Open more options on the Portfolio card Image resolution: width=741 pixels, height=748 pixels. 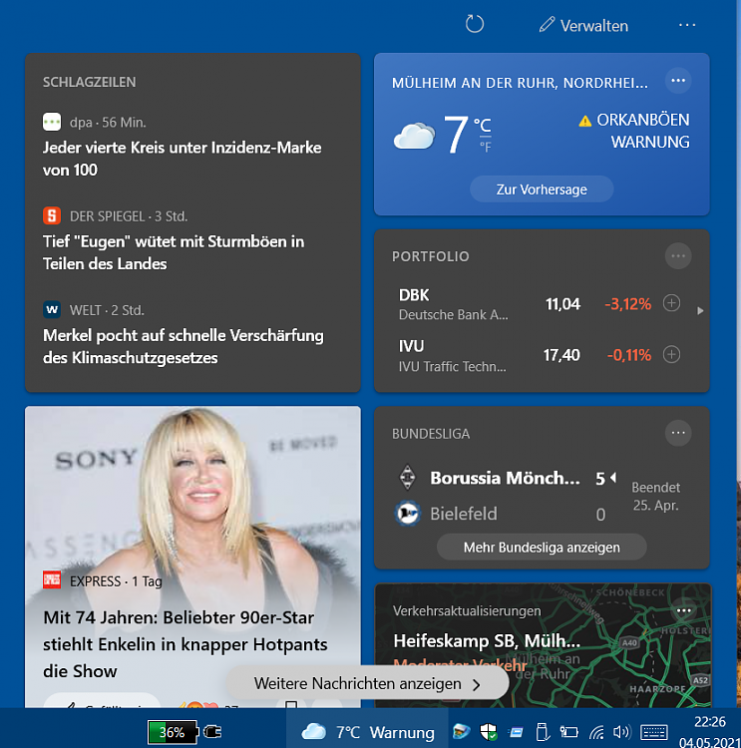click(x=678, y=256)
